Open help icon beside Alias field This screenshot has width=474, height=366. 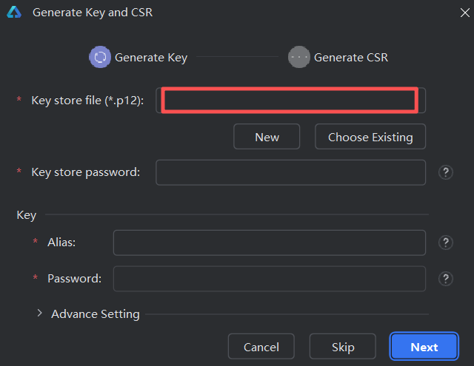tap(445, 242)
